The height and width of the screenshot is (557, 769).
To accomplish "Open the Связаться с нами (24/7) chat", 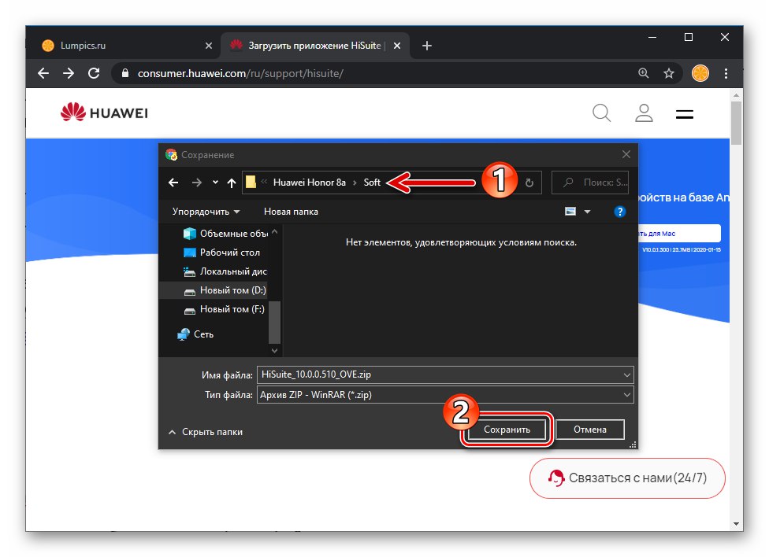I will tap(627, 478).
